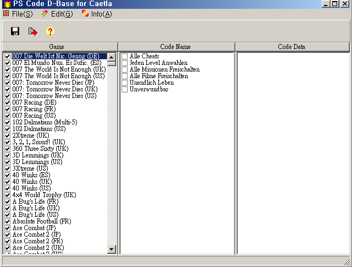Select 007 The World Is Not Enough (US)
This screenshot has height=267, width=352.
pyautogui.click(x=59, y=76)
